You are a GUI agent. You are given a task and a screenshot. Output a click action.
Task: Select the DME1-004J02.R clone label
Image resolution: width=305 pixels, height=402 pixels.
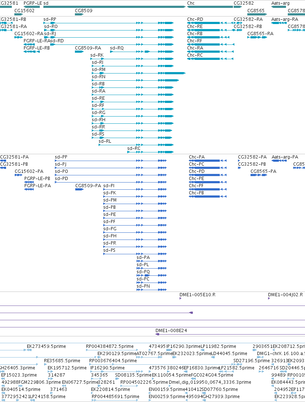coord(286,295)
